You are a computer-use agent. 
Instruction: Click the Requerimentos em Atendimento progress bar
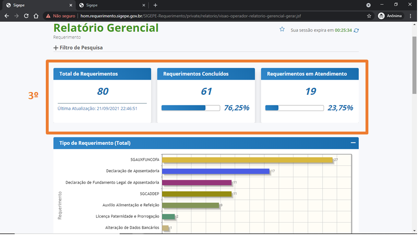click(x=294, y=108)
